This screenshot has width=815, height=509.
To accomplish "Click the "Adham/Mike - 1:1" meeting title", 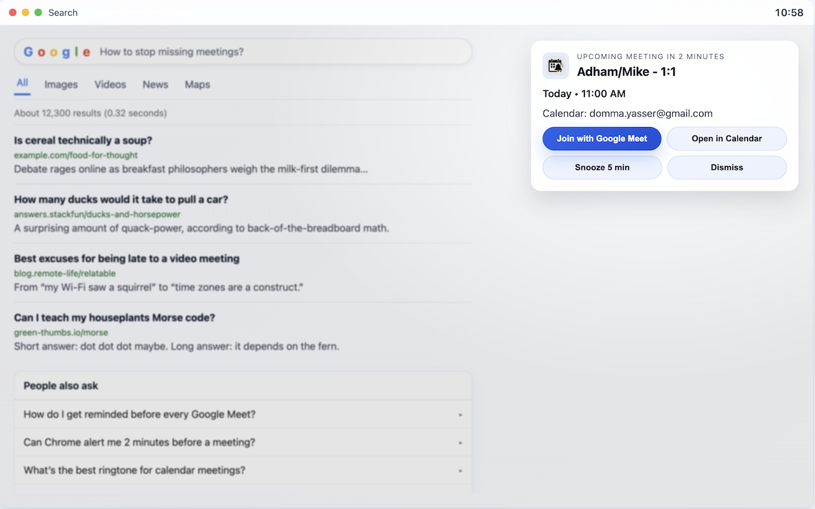I will click(x=627, y=72).
